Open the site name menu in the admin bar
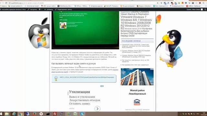This screenshot has width=207, height=116. [x=13, y=9]
